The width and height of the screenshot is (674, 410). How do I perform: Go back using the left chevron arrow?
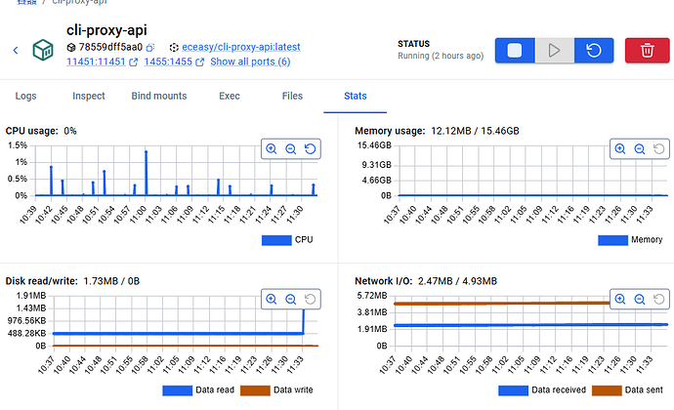click(x=16, y=51)
